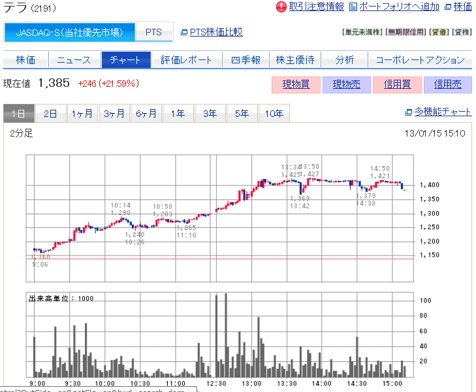The image size is (476, 392).
Task: Click the popup icon beside PTS株価比較
Action: [184, 32]
